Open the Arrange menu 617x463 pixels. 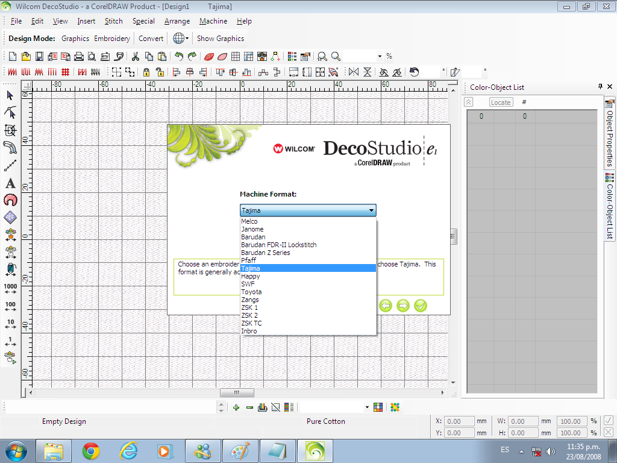click(x=177, y=21)
